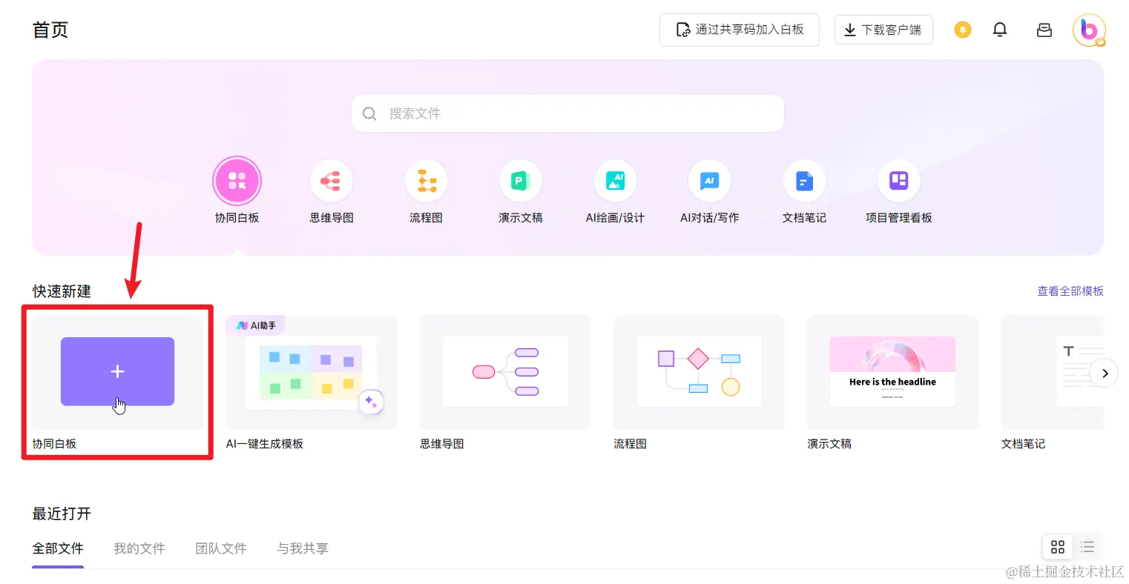
Task: Click the gold coin icon in header
Action: (x=962, y=30)
